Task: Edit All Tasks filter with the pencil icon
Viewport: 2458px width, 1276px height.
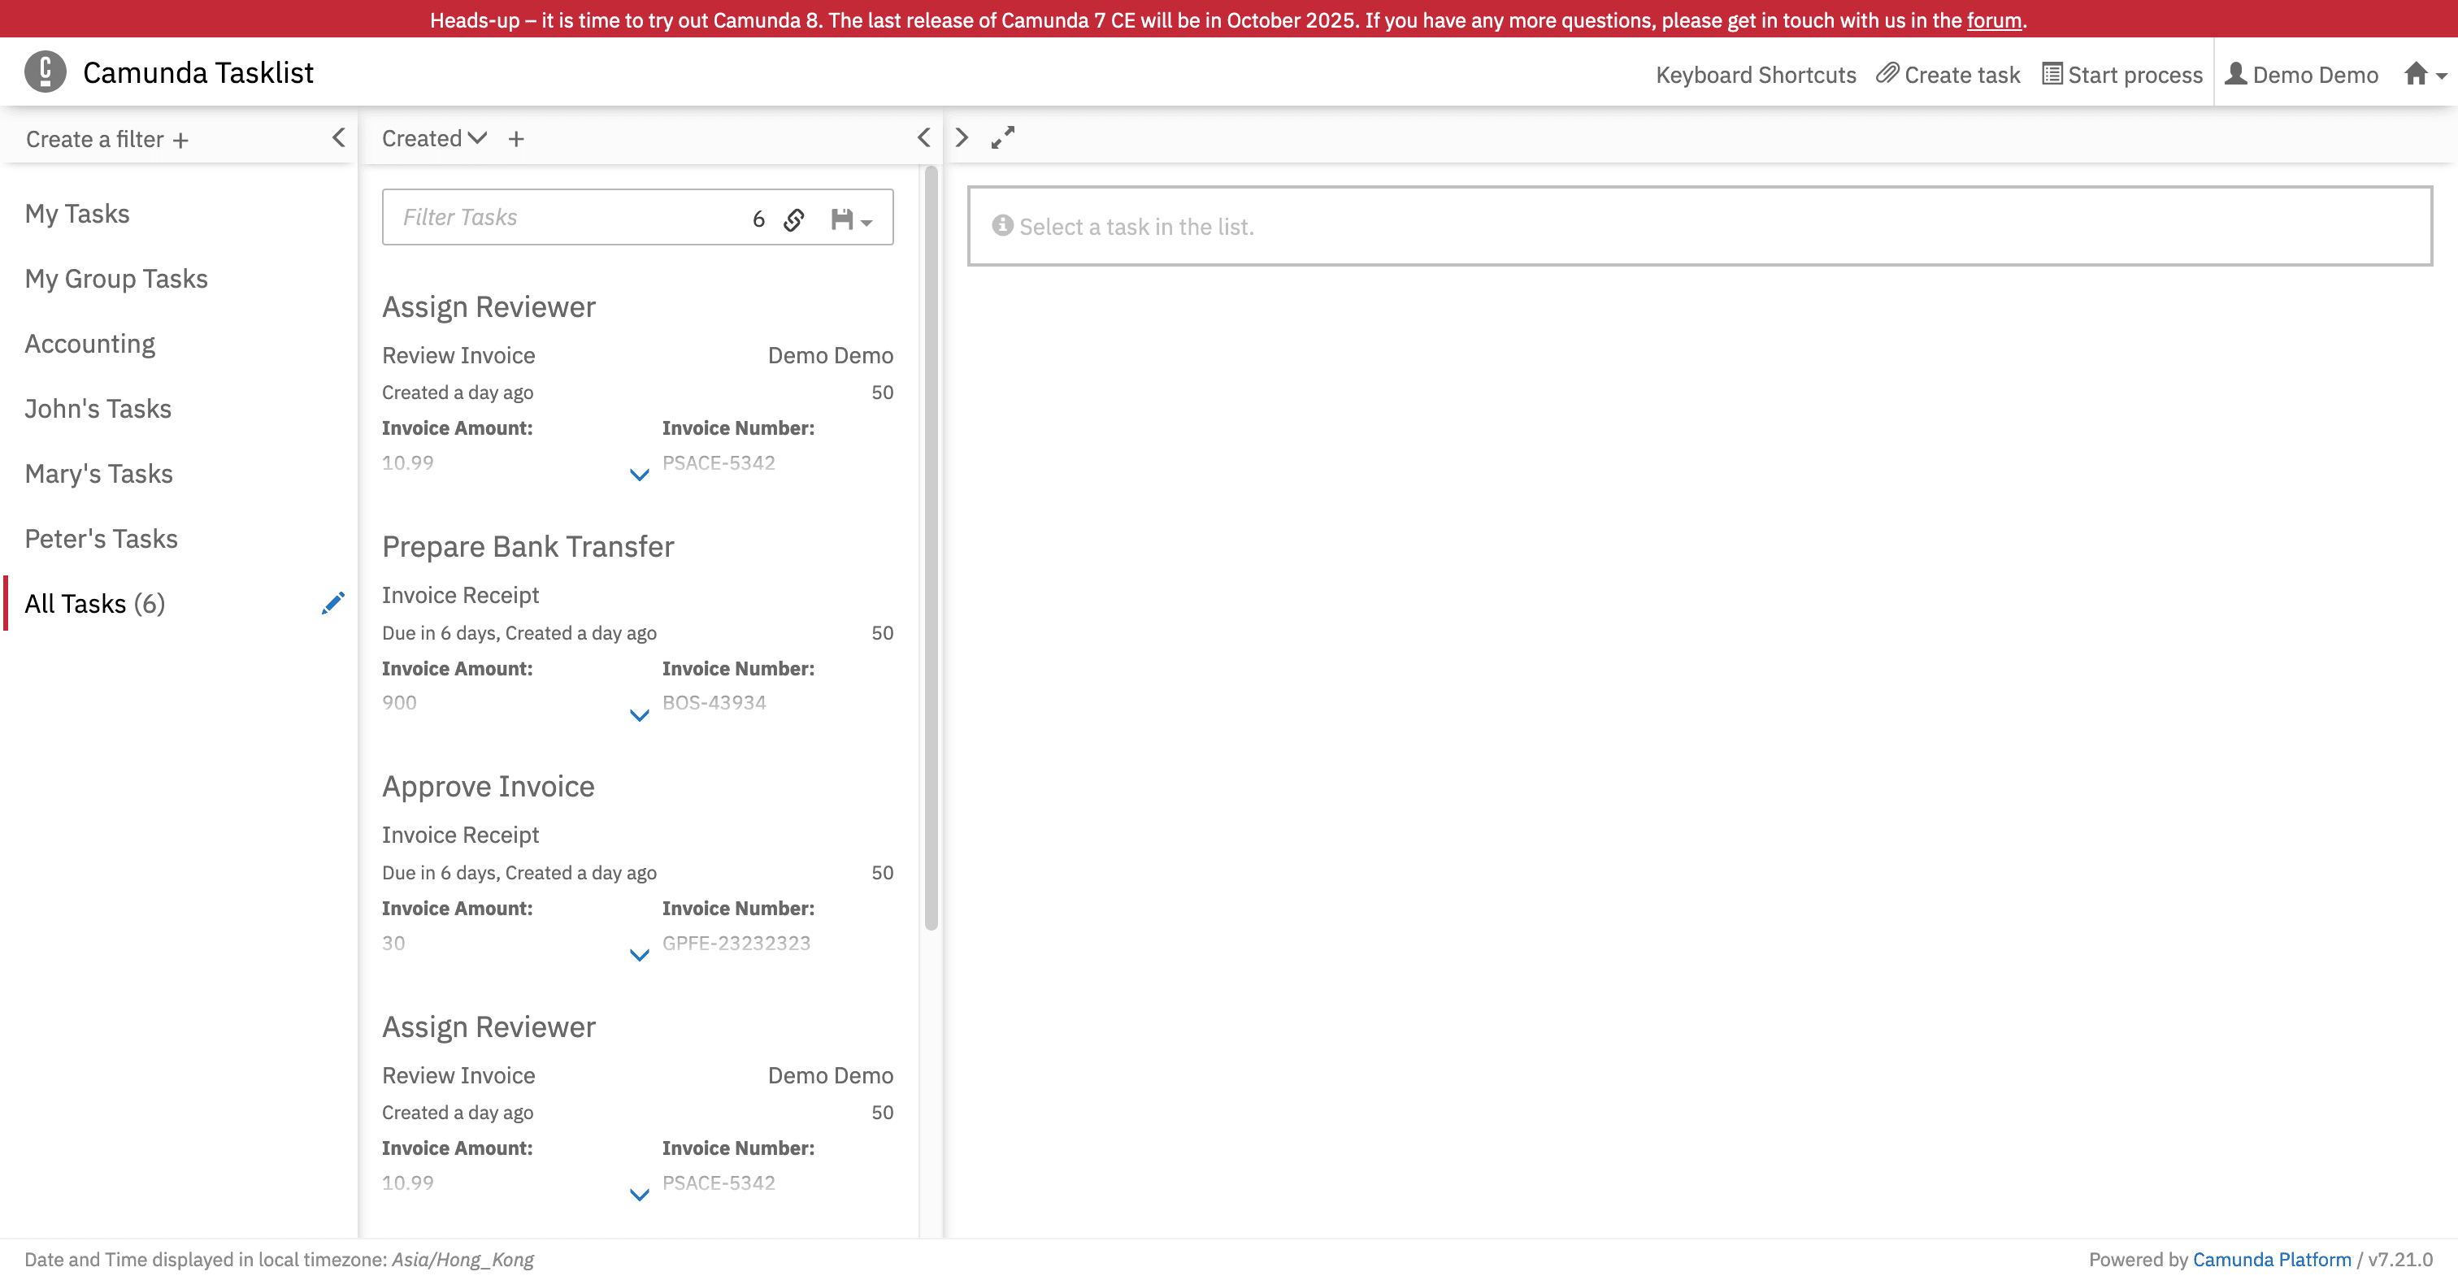Action: tap(333, 602)
